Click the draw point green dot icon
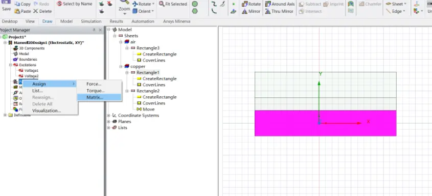This screenshot has height=196, width=432. [233, 4]
